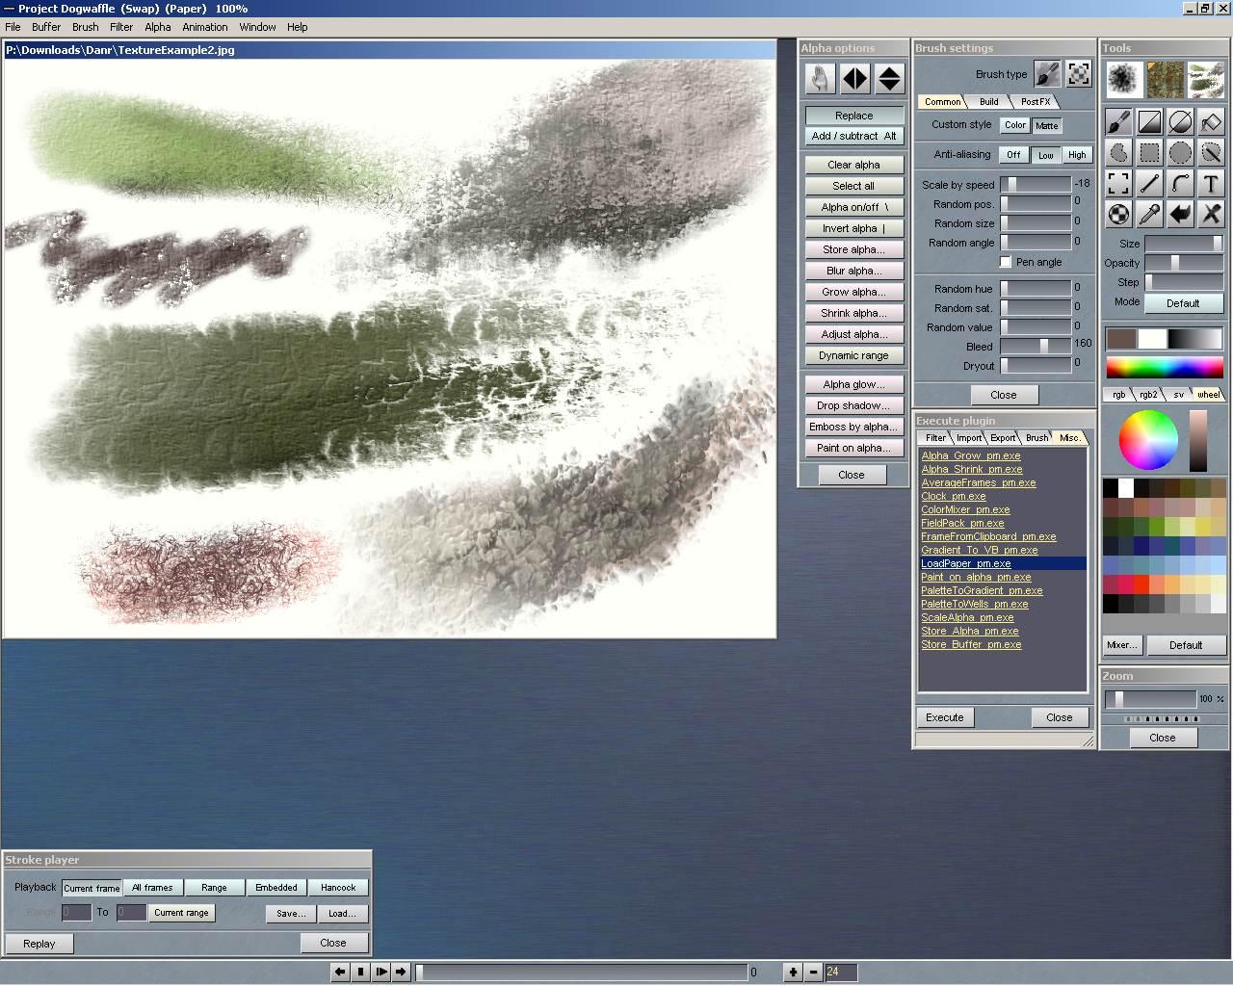Pick the Text tool
The image size is (1233, 986).
[x=1211, y=183]
